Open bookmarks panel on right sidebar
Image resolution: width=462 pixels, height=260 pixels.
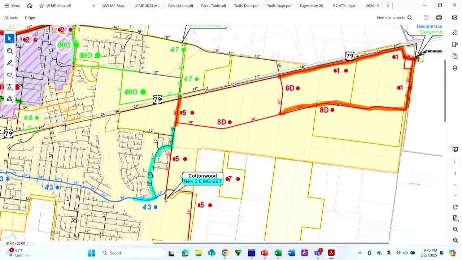click(455, 44)
